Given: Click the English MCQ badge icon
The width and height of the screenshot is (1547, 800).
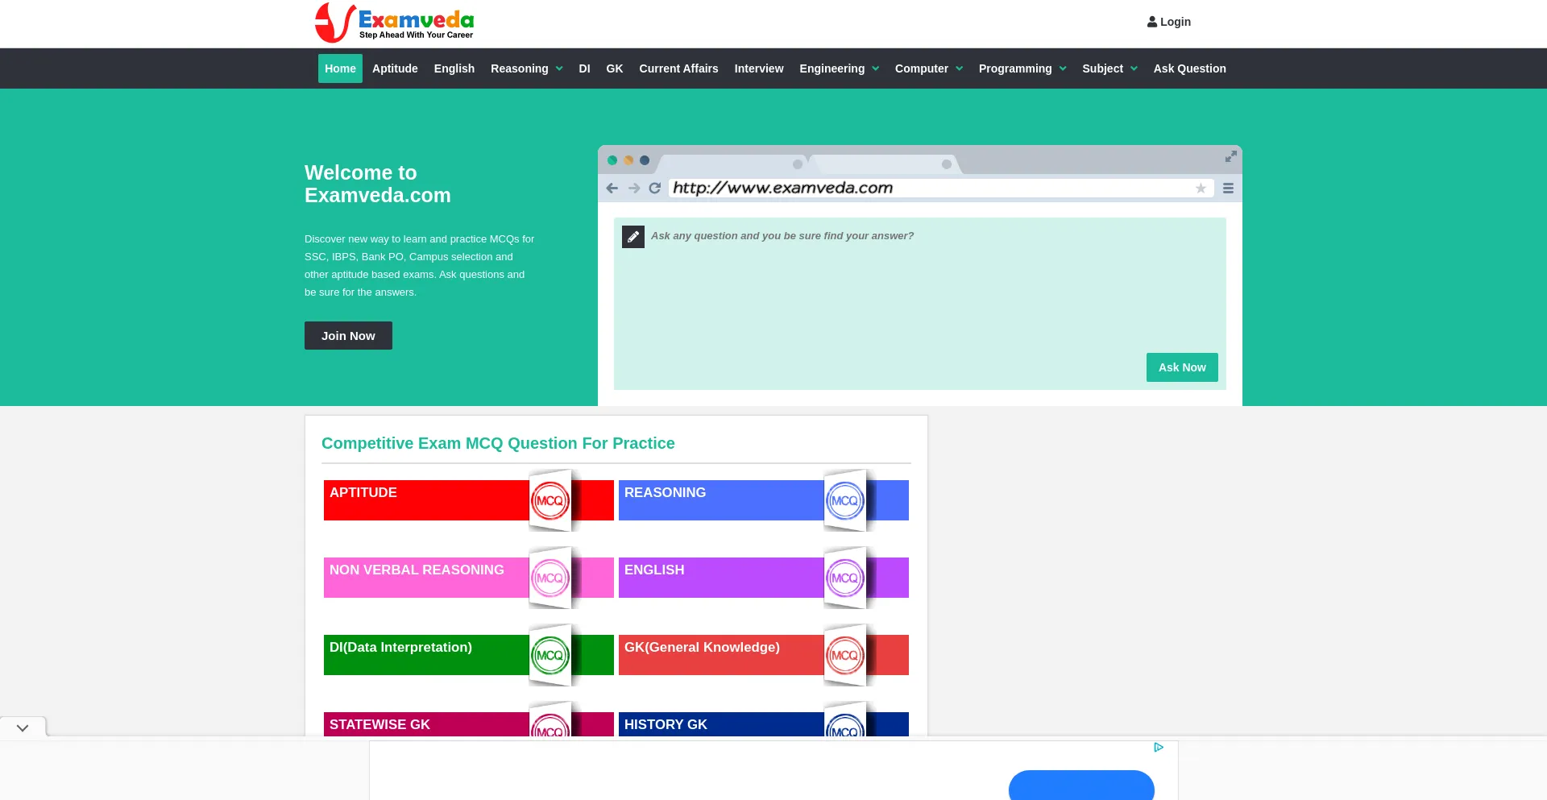Looking at the screenshot, I should click(844, 578).
